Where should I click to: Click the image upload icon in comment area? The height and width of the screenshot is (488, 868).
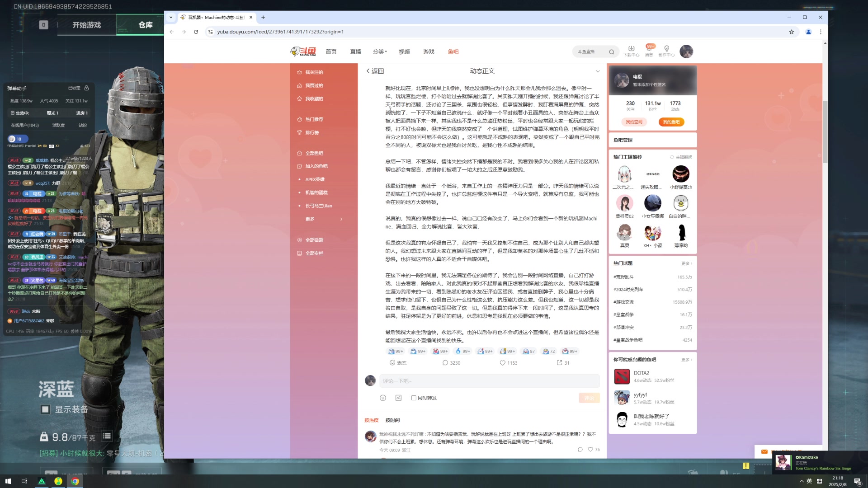(398, 398)
